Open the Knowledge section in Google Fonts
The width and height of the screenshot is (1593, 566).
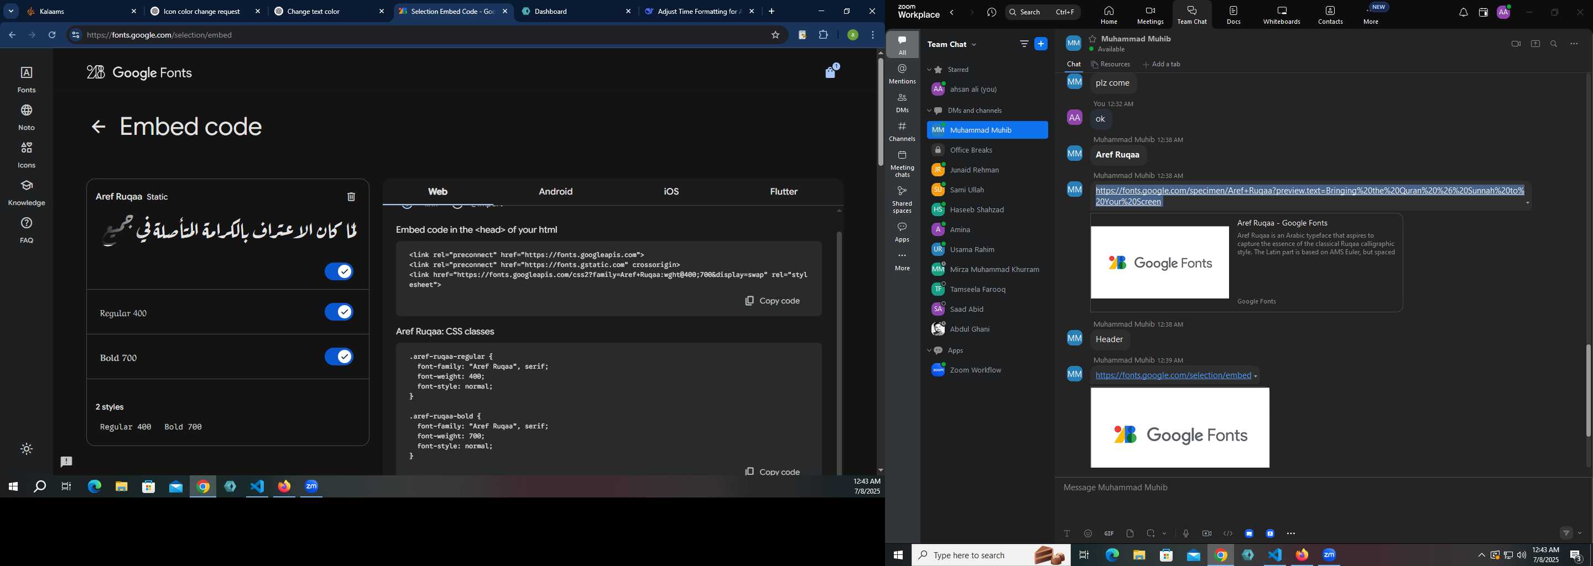(x=27, y=193)
